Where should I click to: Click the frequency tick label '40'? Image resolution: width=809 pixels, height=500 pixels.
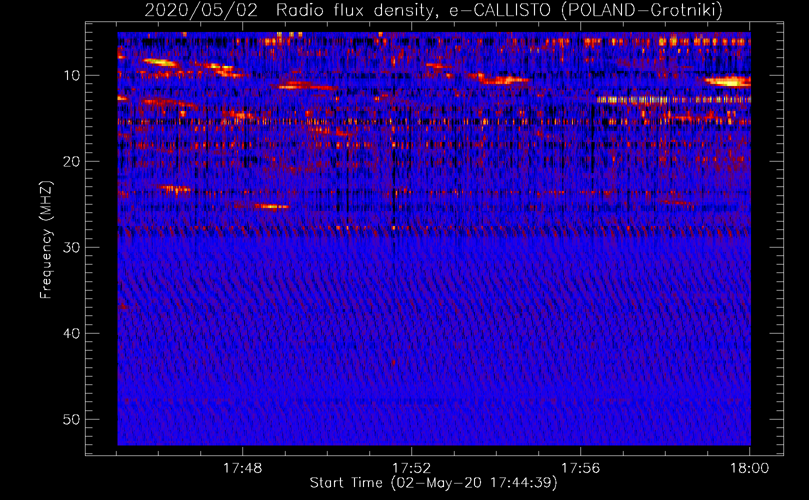click(72, 333)
